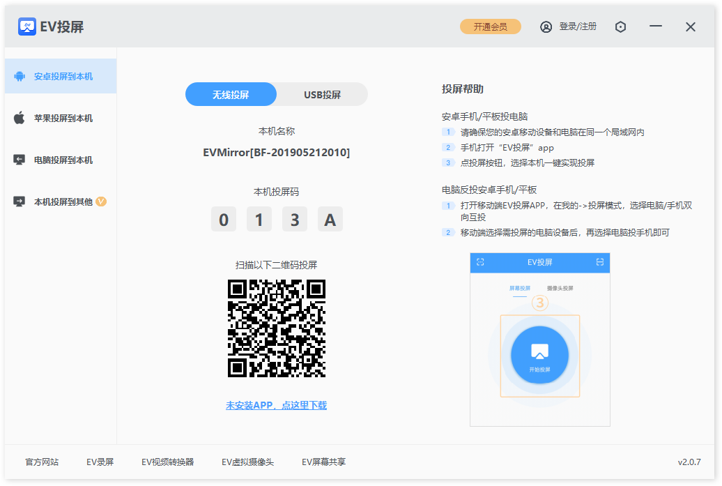Click 未安装APP，点这里下载 link

click(276, 405)
